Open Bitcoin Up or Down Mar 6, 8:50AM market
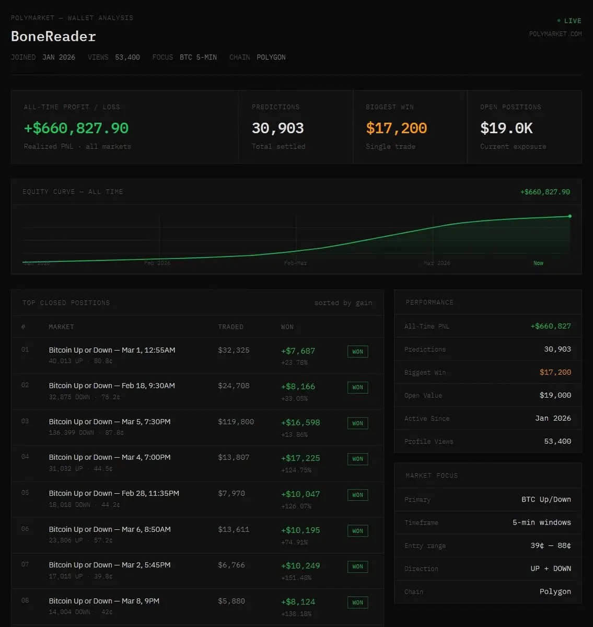 click(110, 529)
